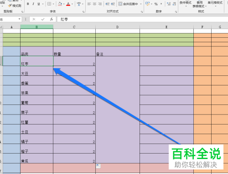Open merge and center dropdown arrow
The image size is (228, 174).
(x=141, y=4)
